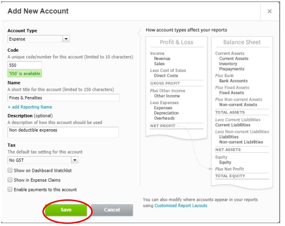Open the Tax dropdown showing No GST
Viewport: 285px width, 226px height.
click(43, 160)
